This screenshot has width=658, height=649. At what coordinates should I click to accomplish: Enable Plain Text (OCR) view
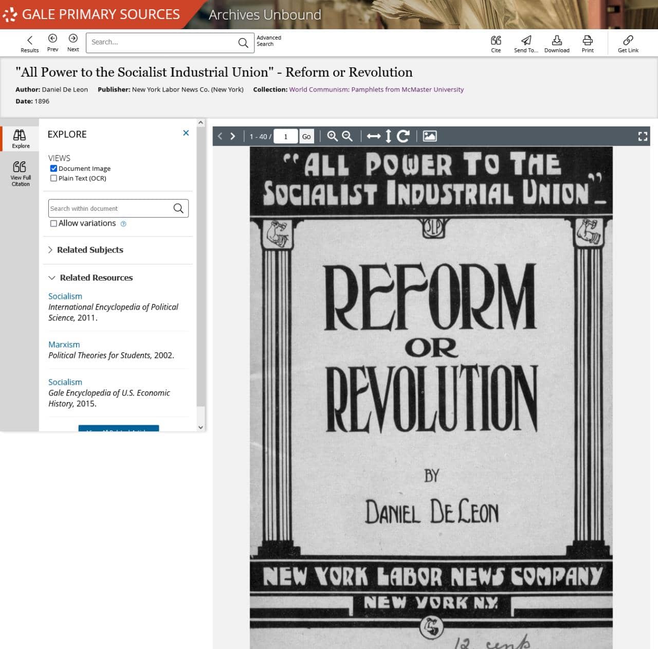tap(53, 178)
